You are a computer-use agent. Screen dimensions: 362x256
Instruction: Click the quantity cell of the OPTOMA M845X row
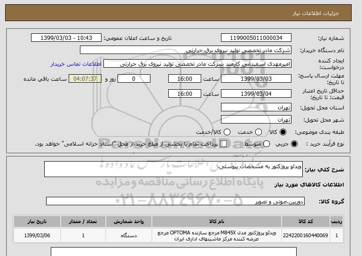click(83, 235)
